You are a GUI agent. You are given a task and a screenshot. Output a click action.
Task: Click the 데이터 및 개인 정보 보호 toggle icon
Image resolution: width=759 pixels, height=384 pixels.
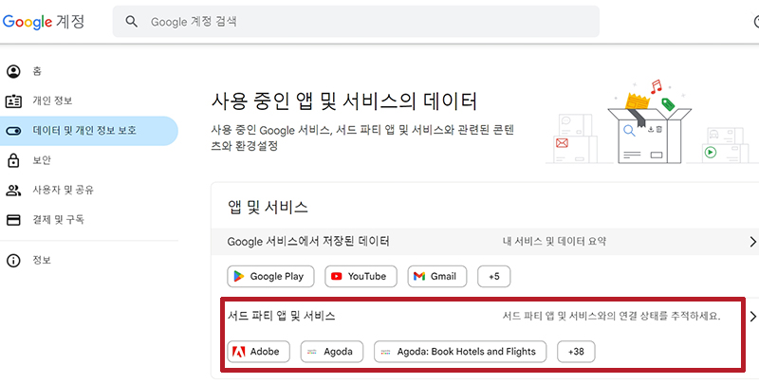click(x=13, y=131)
